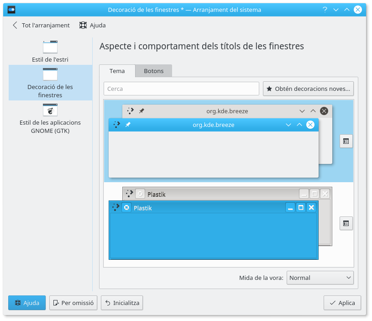The height and width of the screenshot is (321, 372).
Task: Click configure button next to Plastik theme
Action: (x=346, y=223)
